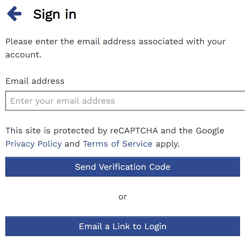Read Google's Terms of Service

point(117,144)
